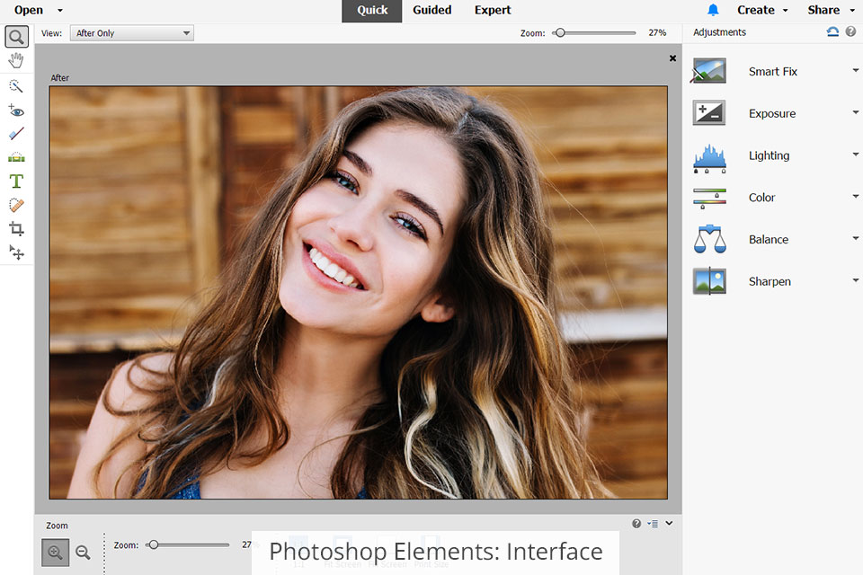Click the Balance label
Screen dimensions: 863x575
tap(769, 239)
